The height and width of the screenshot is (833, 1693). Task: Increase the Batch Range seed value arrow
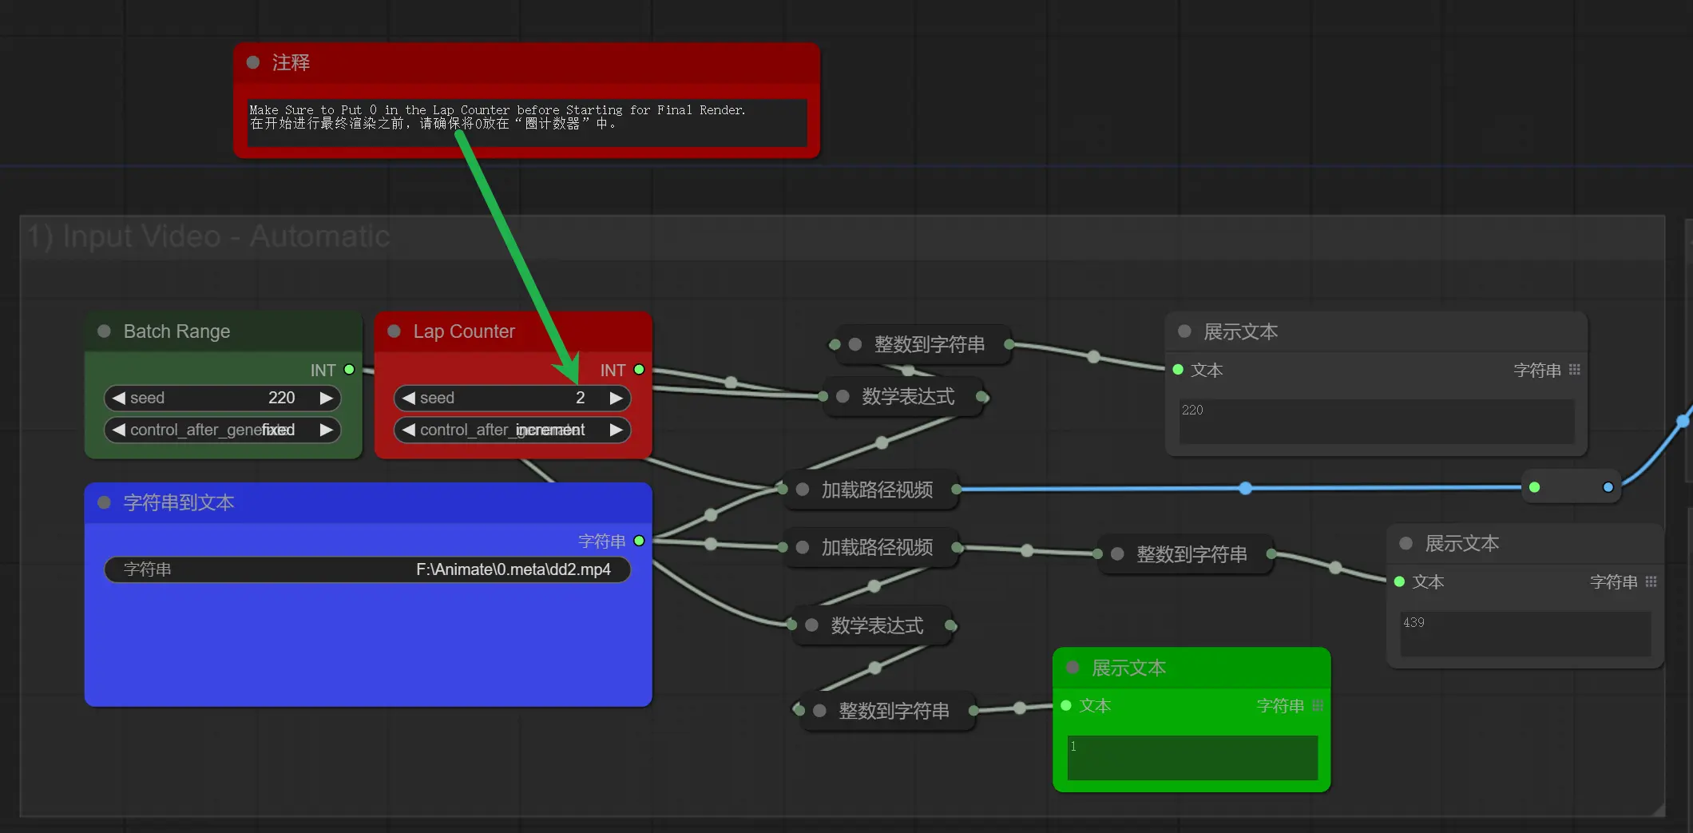(x=326, y=398)
